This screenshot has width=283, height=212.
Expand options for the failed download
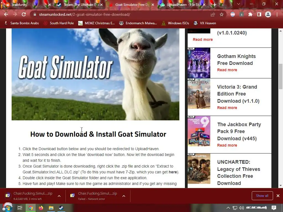pyautogui.click(x=124, y=196)
